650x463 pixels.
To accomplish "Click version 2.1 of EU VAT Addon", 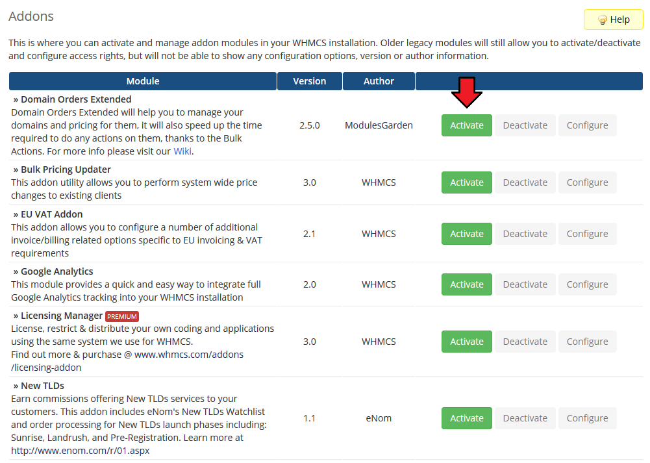I will point(309,234).
